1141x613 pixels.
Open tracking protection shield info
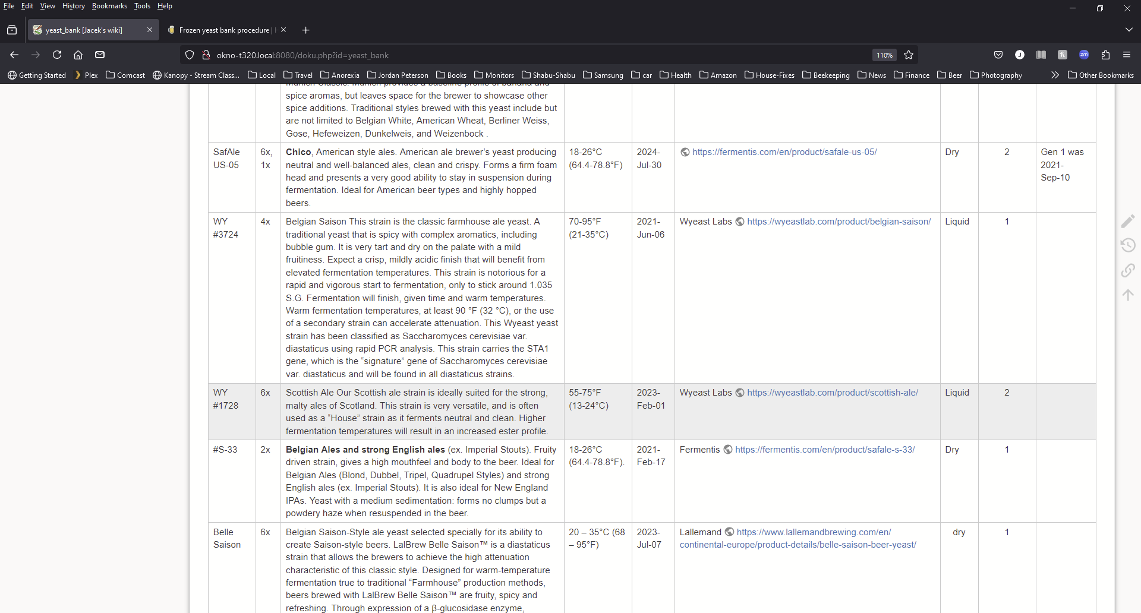click(x=190, y=55)
